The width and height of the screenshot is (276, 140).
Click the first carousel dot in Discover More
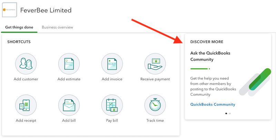tap(226, 113)
